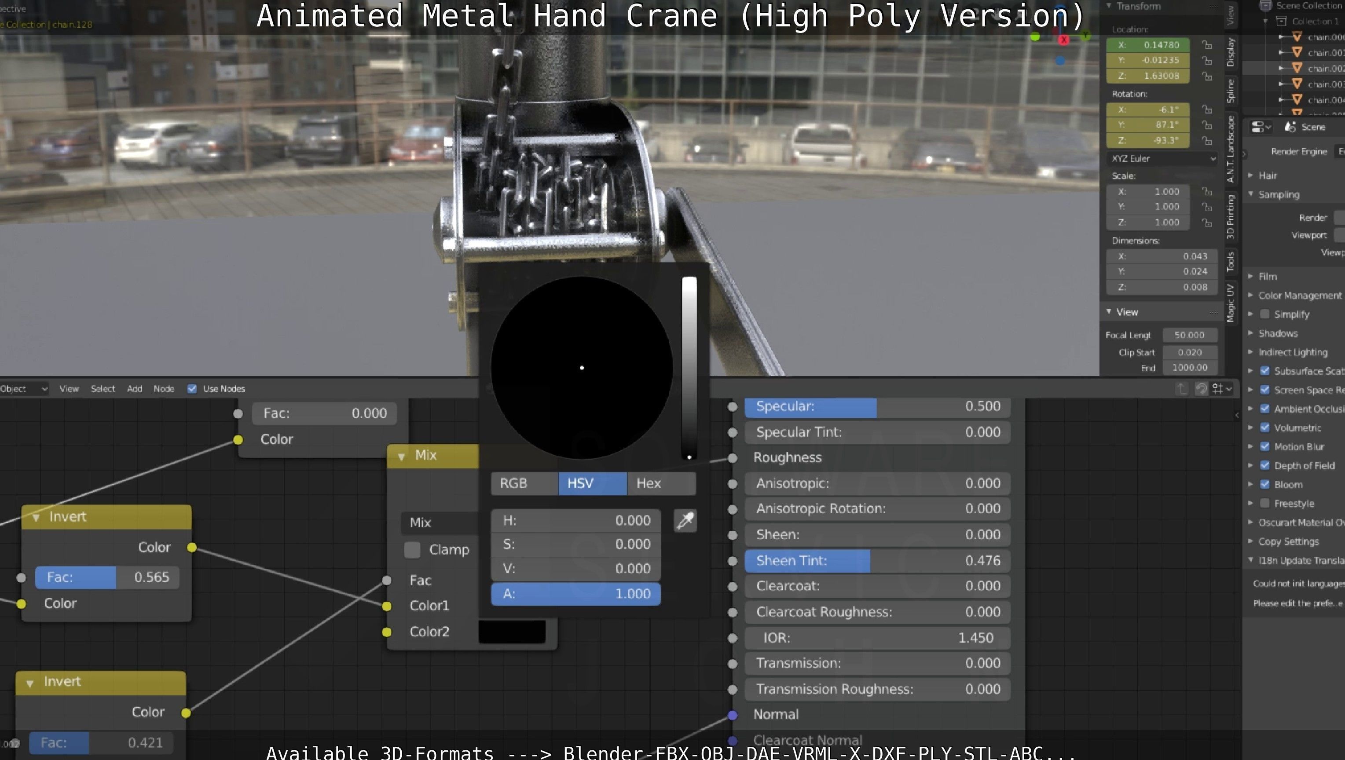Toggle lock for Rotation Y
Viewport: 1345px width, 760px height.
(x=1207, y=125)
